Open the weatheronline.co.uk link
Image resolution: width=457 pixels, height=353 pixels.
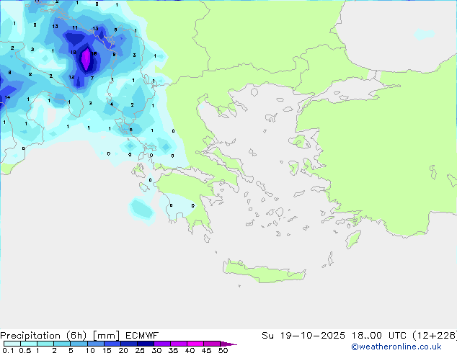coord(396,347)
